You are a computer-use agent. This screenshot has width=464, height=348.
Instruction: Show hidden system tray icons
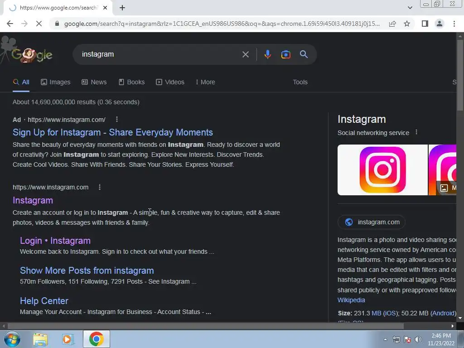pos(385,340)
